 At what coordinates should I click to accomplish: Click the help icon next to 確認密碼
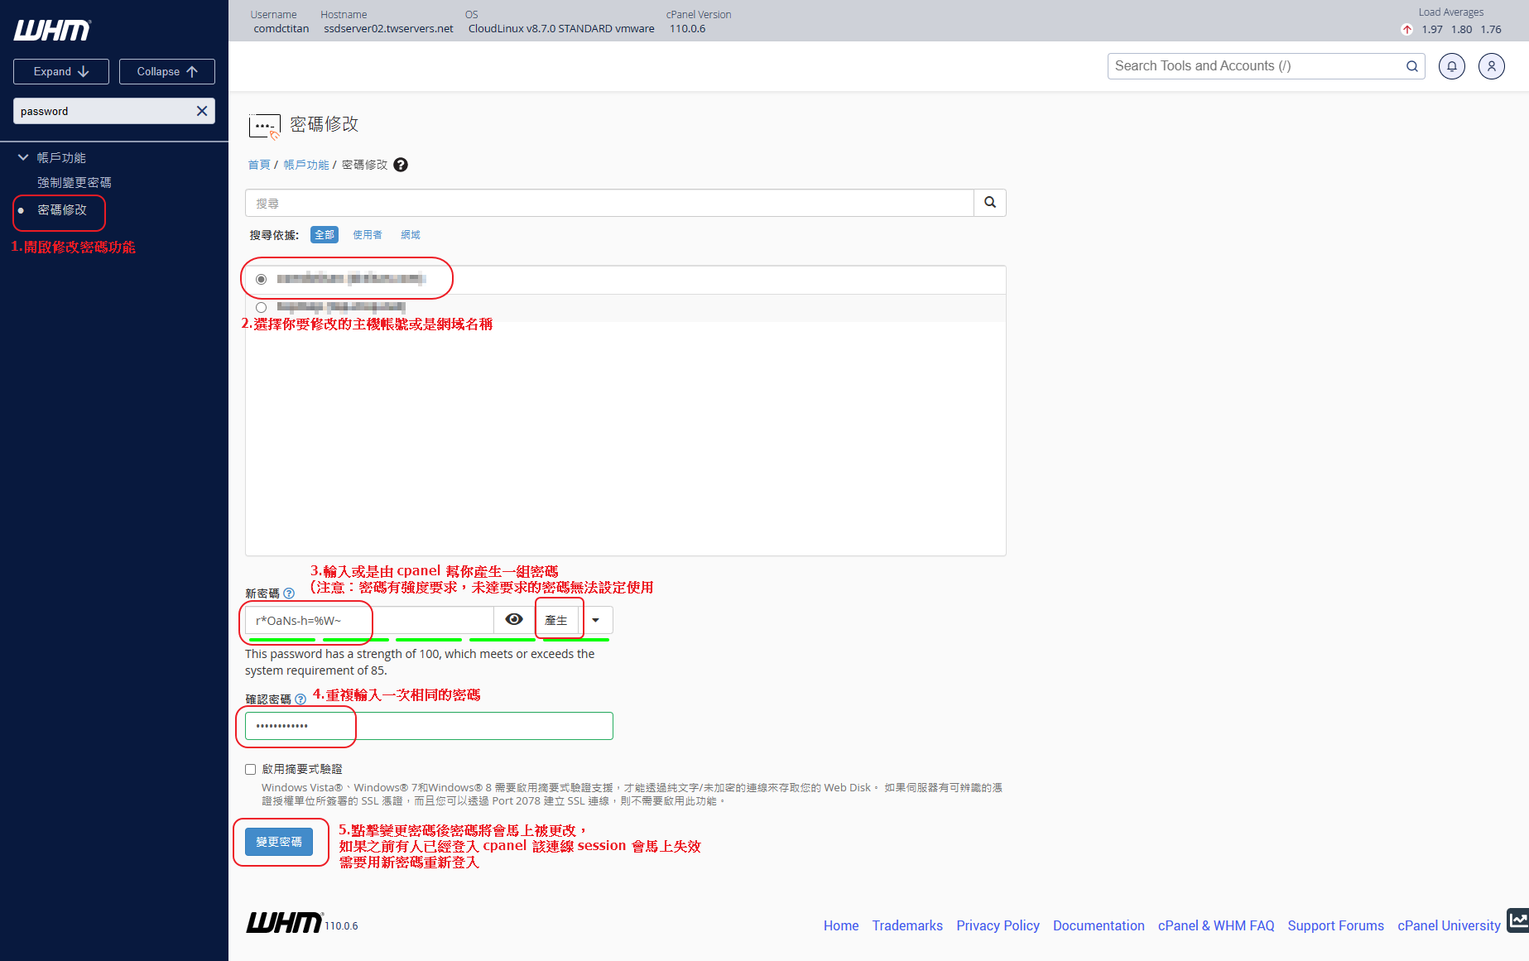(301, 699)
